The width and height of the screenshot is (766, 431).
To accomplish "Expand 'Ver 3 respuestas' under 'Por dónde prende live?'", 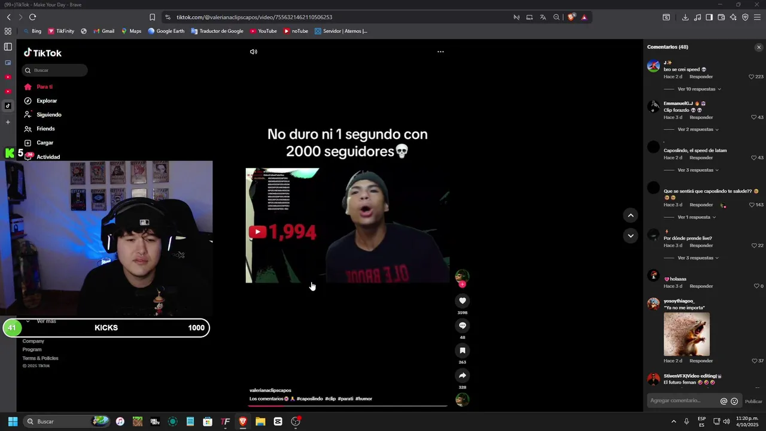I will tap(698, 258).
